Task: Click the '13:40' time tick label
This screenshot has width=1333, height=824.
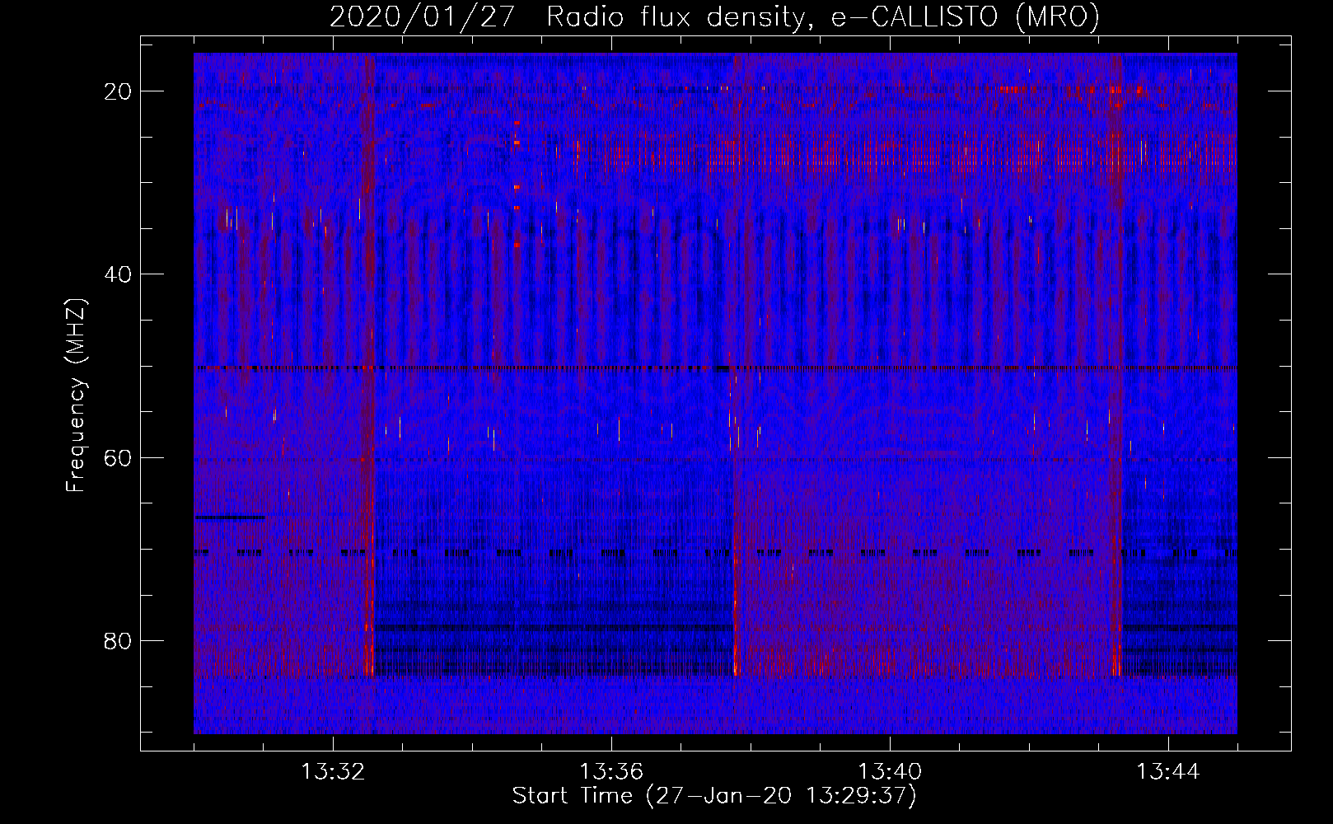Action: [x=890, y=772]
